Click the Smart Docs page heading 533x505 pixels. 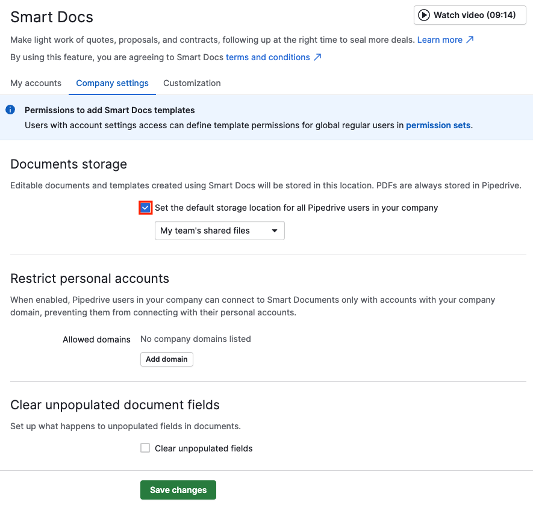click(51, 17)
